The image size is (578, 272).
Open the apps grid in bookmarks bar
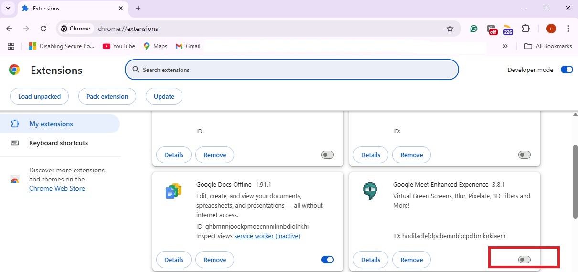(x=11, y=46)
